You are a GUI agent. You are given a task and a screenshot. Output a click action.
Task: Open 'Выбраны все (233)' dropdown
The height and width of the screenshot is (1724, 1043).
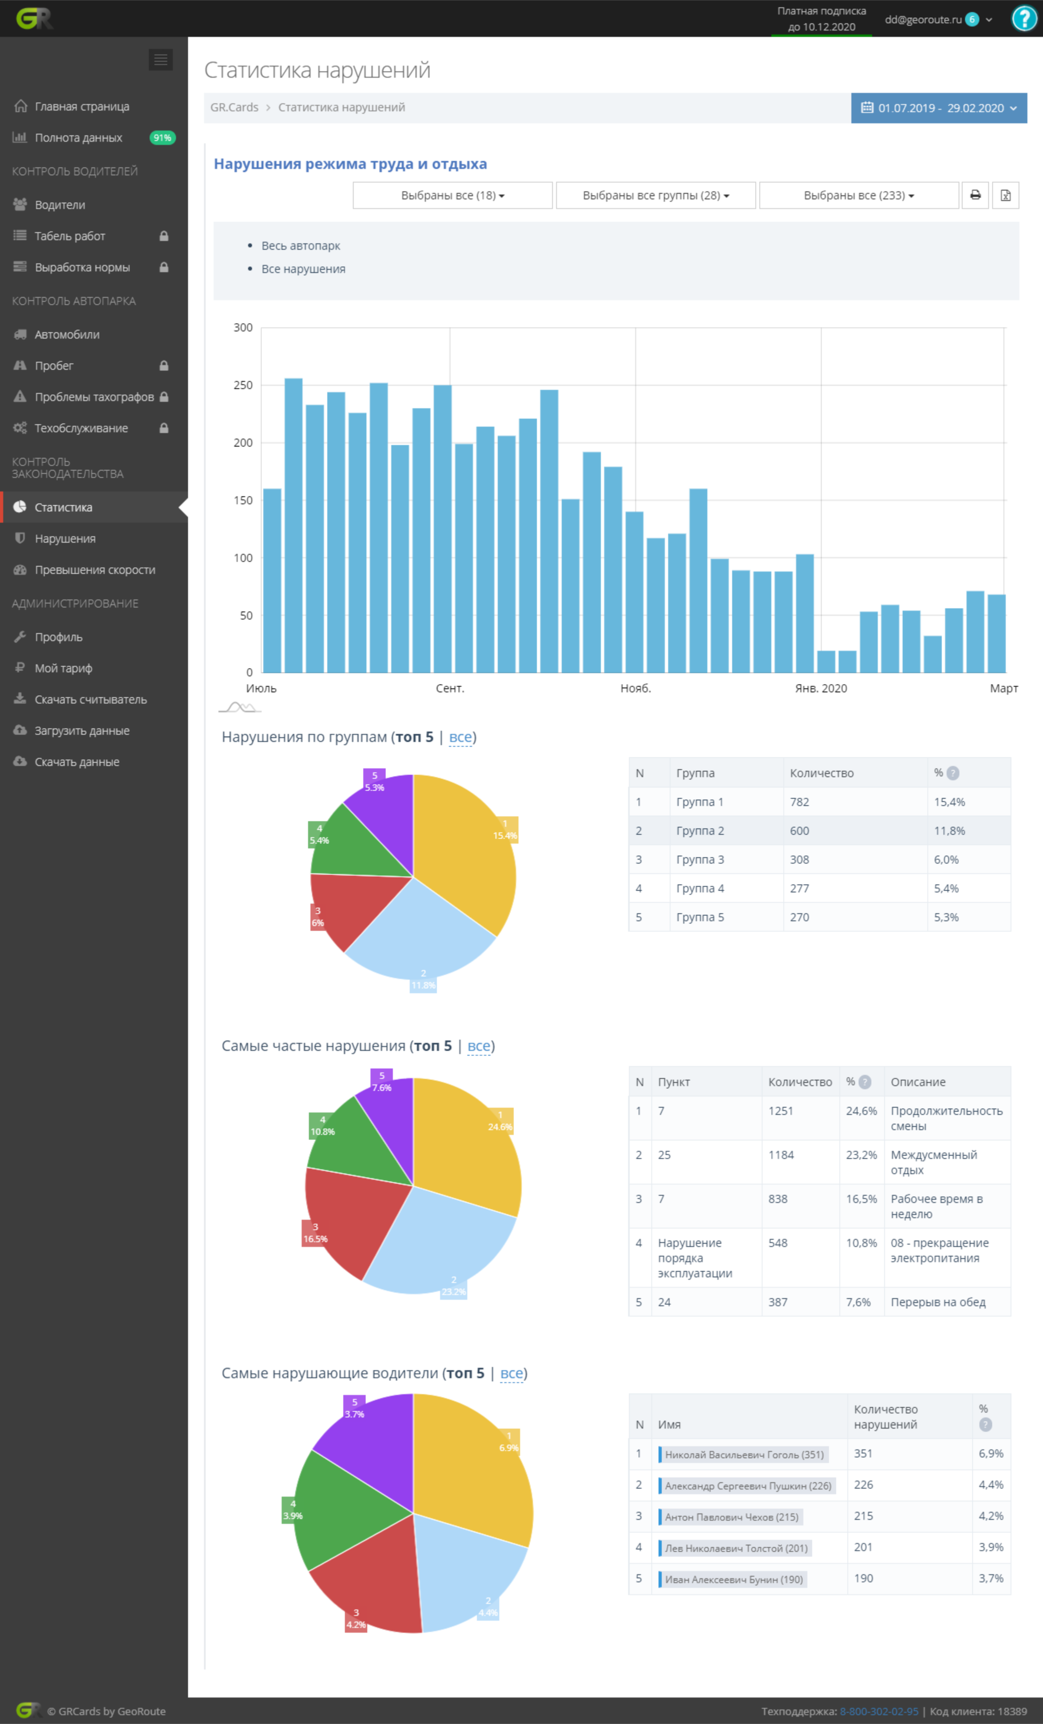858,195
